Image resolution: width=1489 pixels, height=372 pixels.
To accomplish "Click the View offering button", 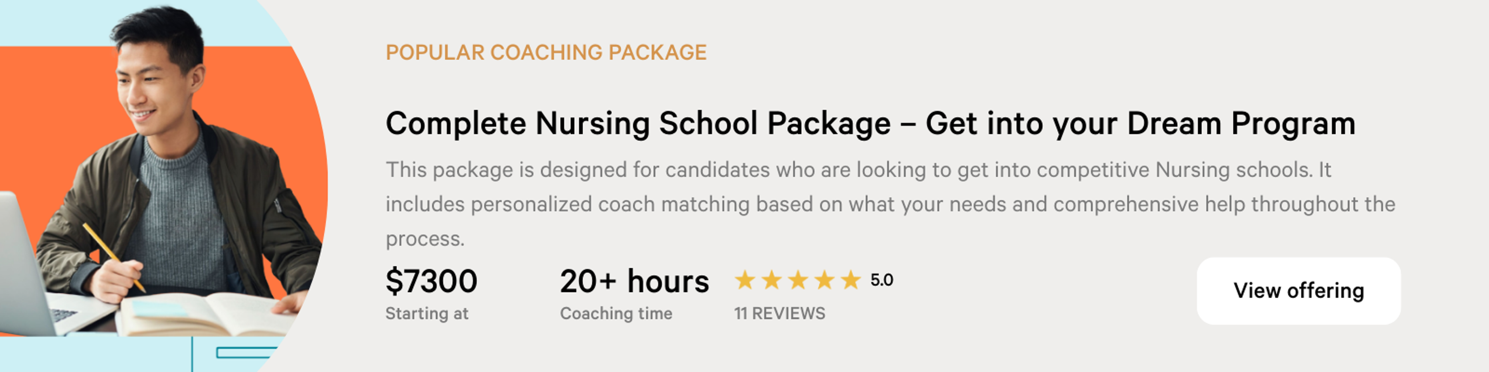I will [1298, 291].
